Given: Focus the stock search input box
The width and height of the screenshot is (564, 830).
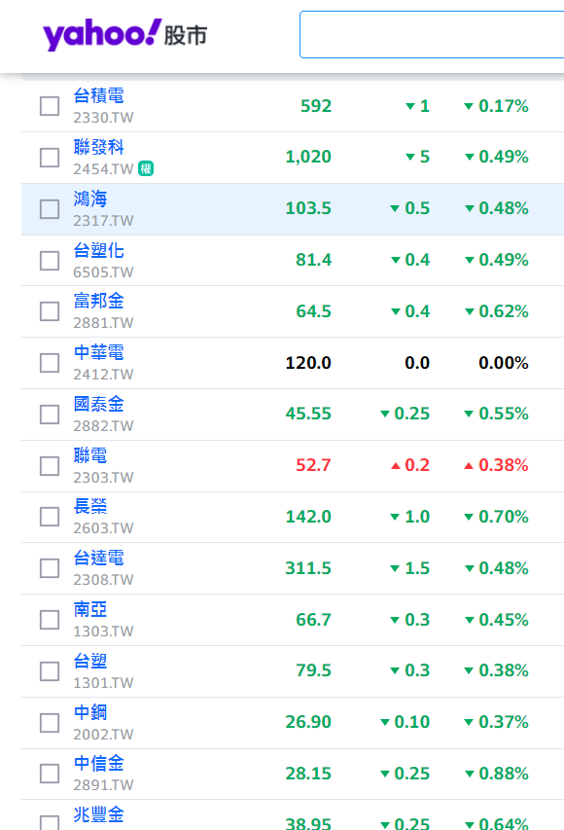Looking at the screenshot, I should (431, 34).
